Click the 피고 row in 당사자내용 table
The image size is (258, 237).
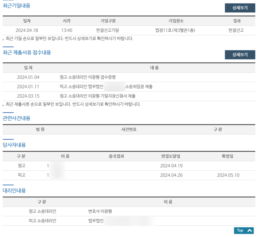click(x=22, y=175)
